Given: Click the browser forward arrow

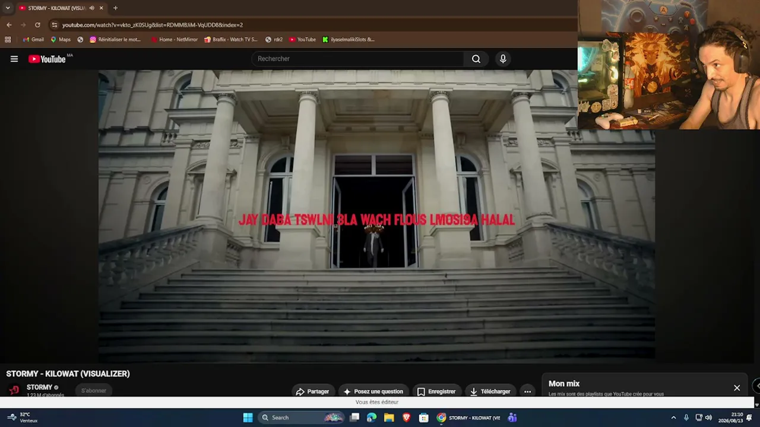Looking at the screenshot, I should tap(23, 25).
